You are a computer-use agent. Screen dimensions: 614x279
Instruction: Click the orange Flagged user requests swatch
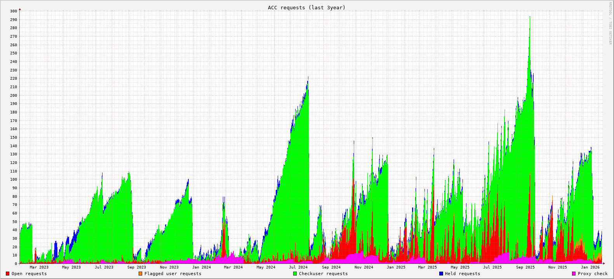pyautogui.click(x=140, y=274)
